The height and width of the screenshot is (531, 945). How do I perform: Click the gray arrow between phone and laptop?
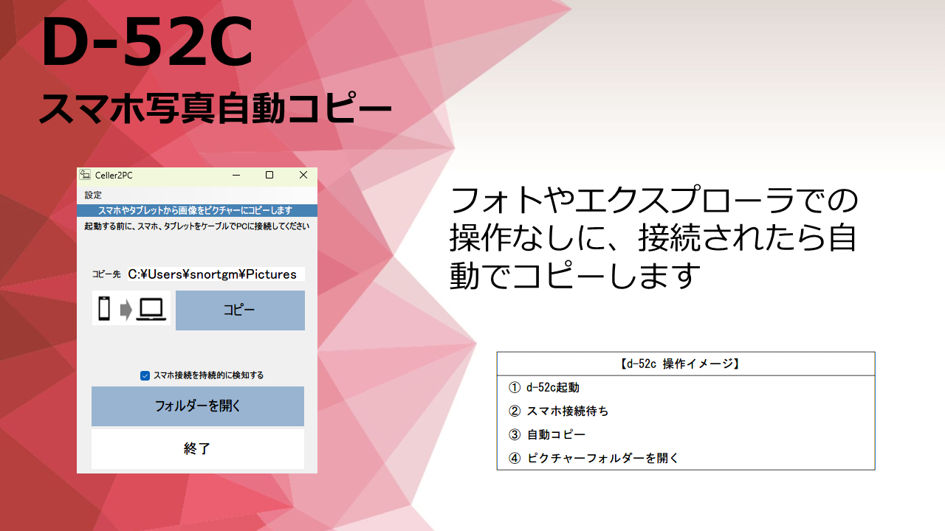pyautogui.click(x=126, y=310)
